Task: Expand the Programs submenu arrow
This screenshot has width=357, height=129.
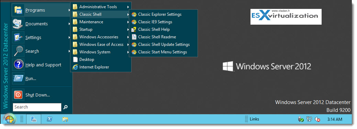Action: pos(69,10)
